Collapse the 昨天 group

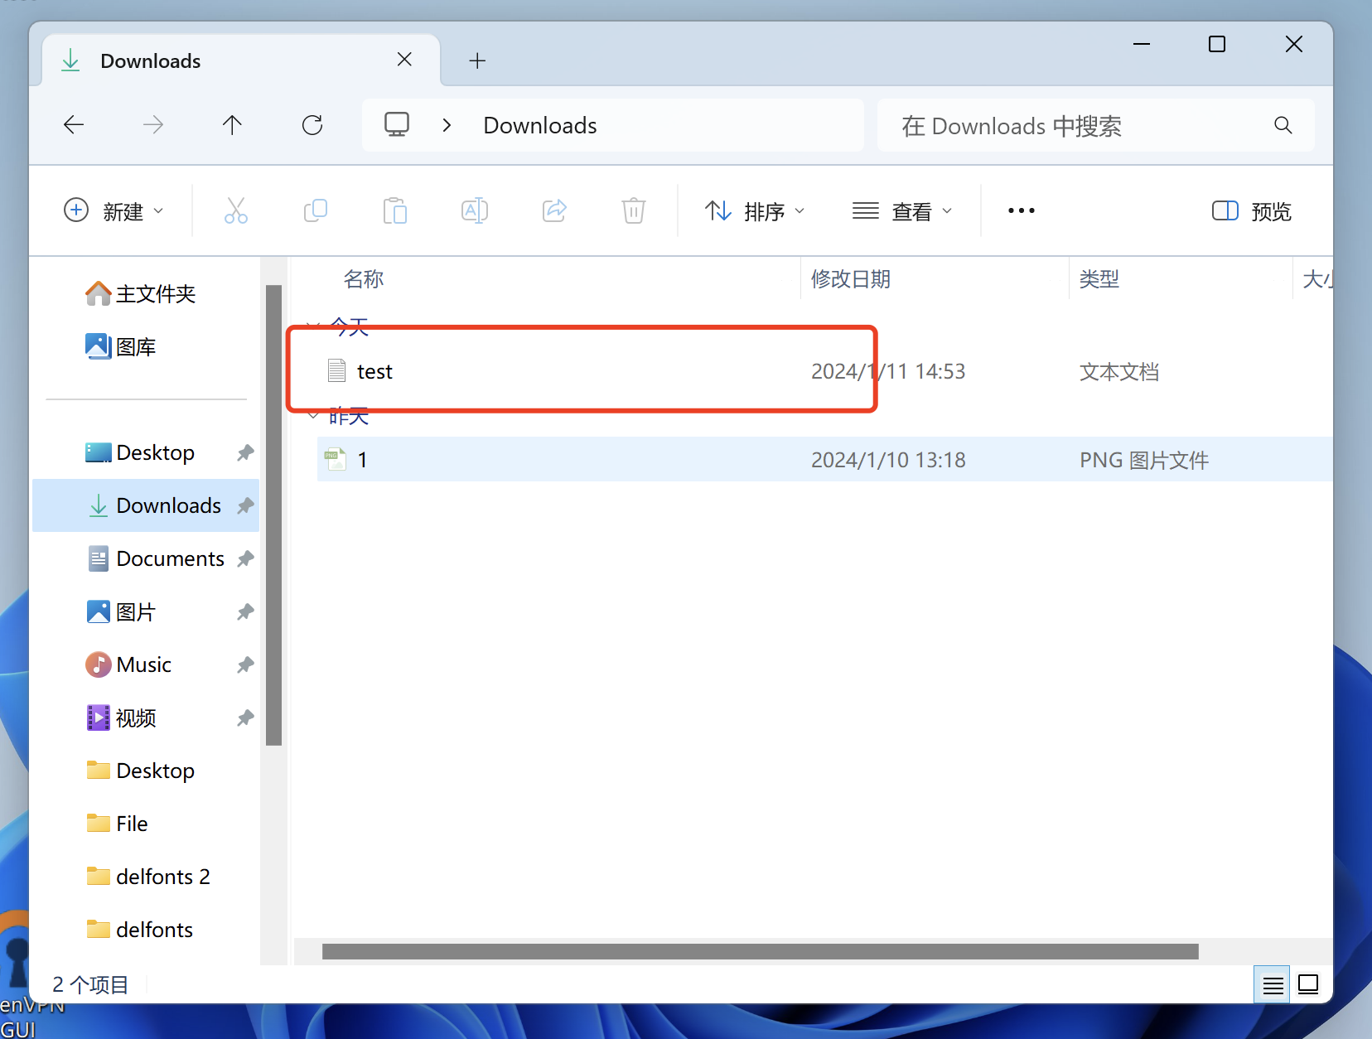313,415
